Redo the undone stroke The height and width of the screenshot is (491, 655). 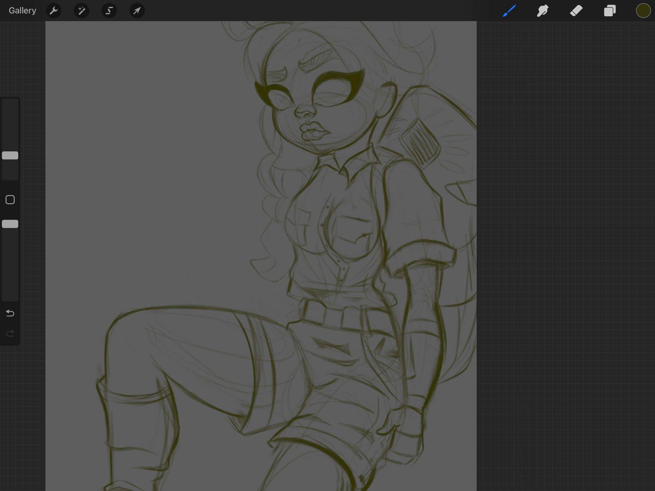coord(10,333)
